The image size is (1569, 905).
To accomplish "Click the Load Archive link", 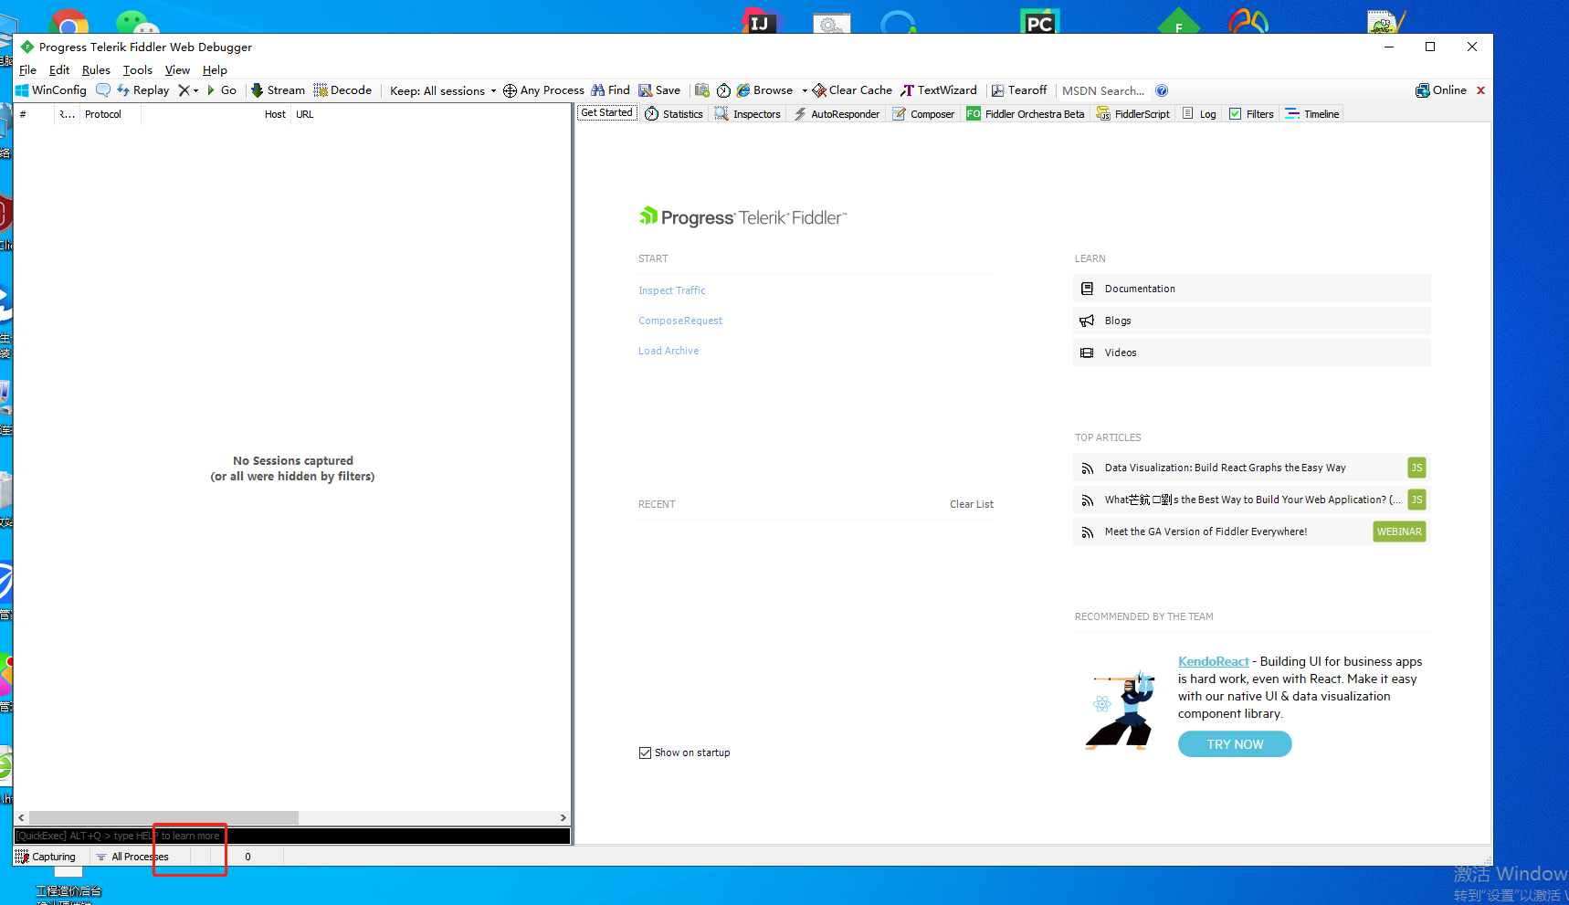I will point(669,351).
